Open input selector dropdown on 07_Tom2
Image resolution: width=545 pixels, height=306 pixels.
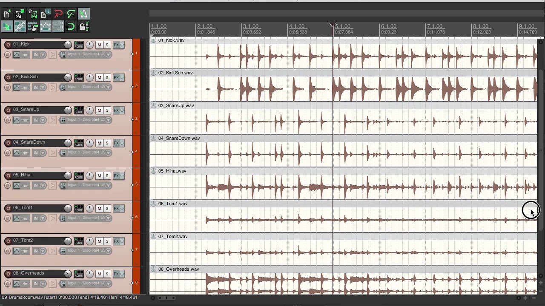point(89,251)
